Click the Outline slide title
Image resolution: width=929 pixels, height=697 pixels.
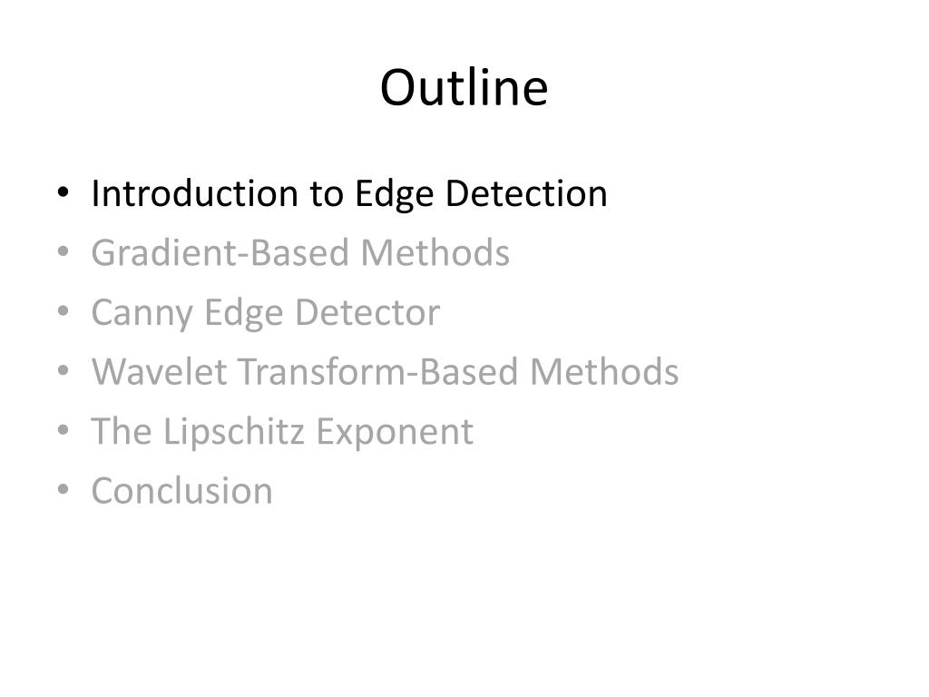pos(464,88)
